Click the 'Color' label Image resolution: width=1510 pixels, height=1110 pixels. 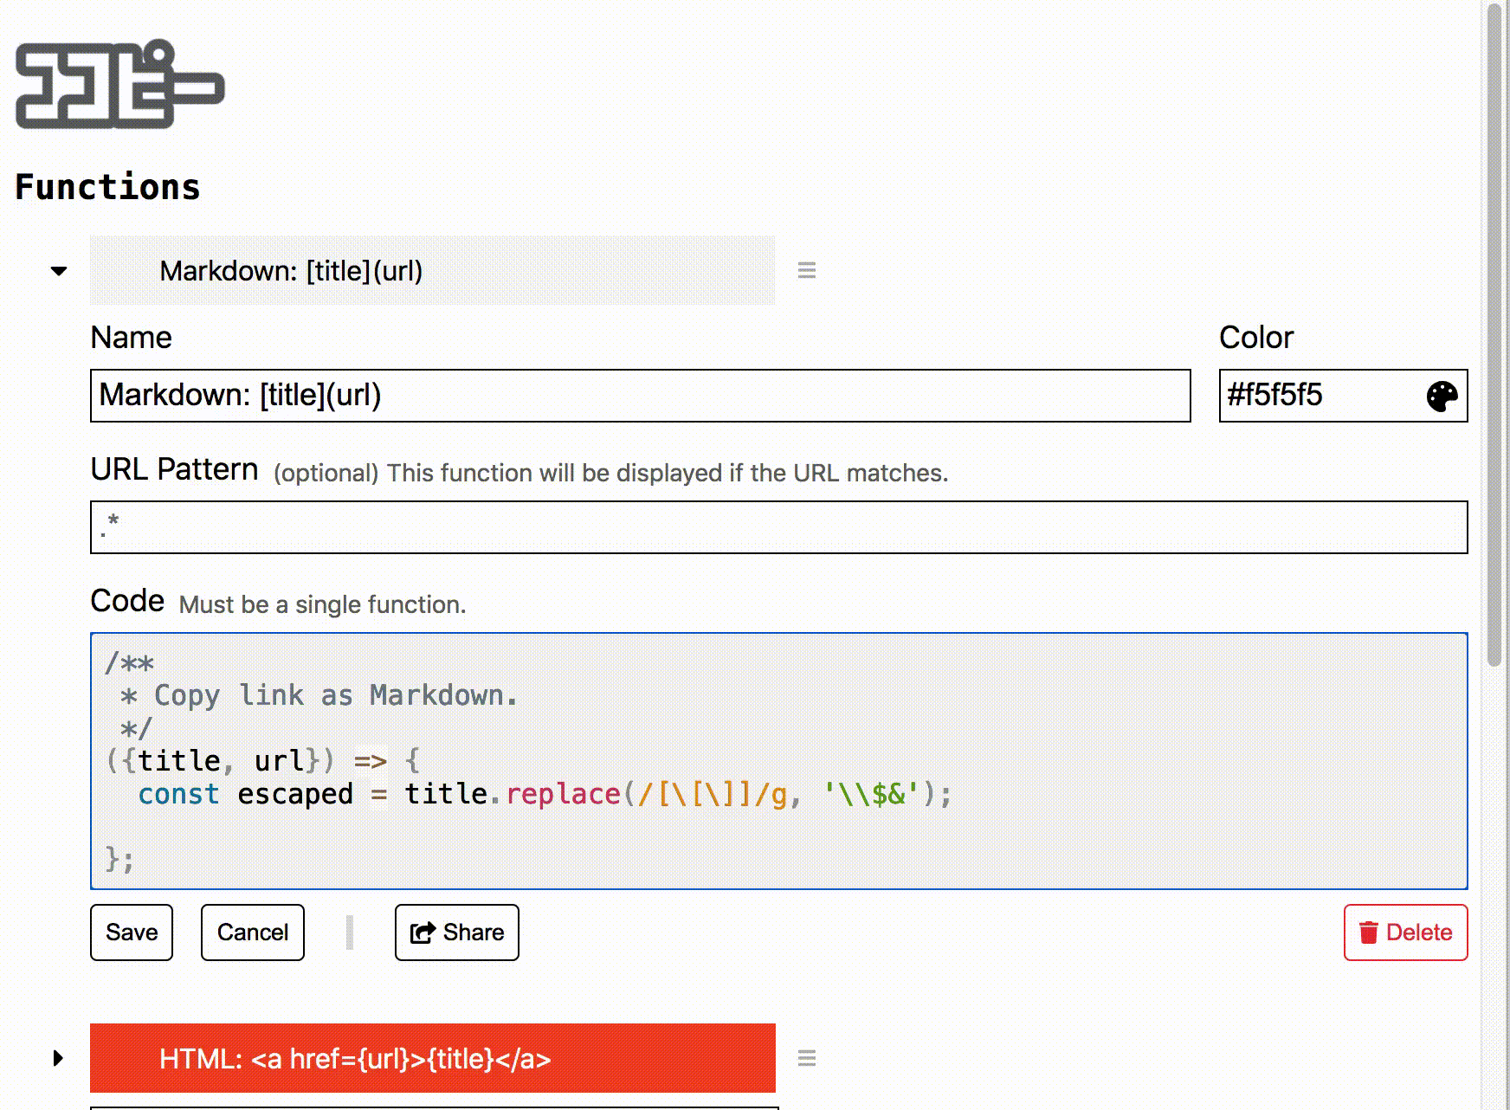(1256, 338)
